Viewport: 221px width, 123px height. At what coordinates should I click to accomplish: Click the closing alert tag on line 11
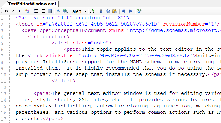(64, 81)
